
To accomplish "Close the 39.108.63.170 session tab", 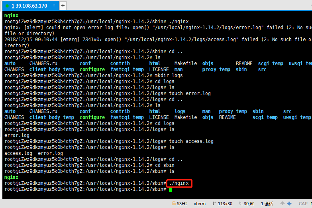I will pyautogui.click(x=54, y=6).
